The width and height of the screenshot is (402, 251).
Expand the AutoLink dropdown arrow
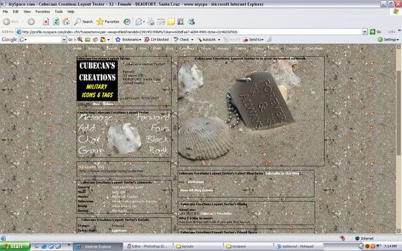coord(219,40)
